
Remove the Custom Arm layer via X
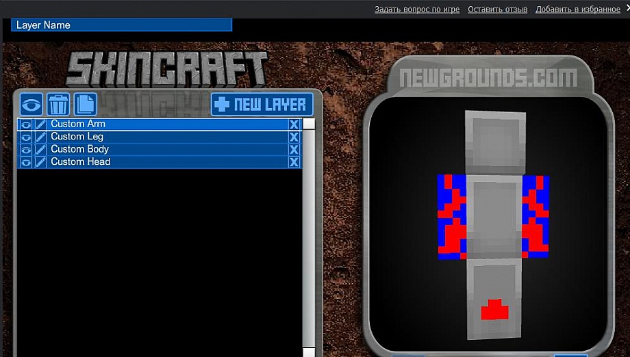pos(294,124)
